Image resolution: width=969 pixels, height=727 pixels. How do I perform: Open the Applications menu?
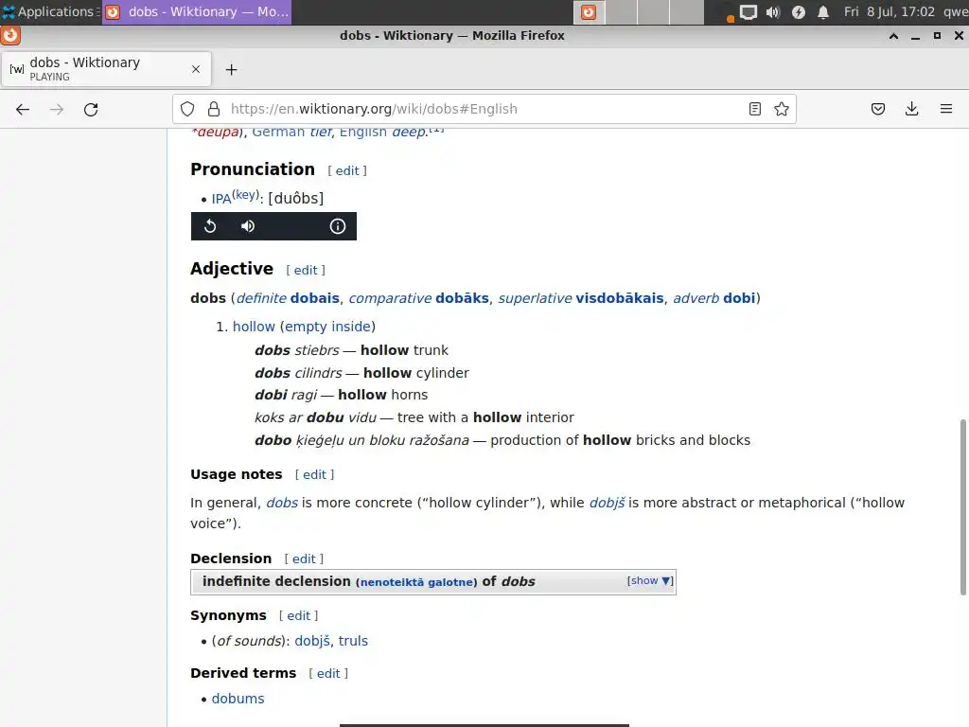pos(49,11)
